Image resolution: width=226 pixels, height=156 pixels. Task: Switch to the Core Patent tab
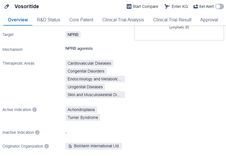[x=81, y=20]
